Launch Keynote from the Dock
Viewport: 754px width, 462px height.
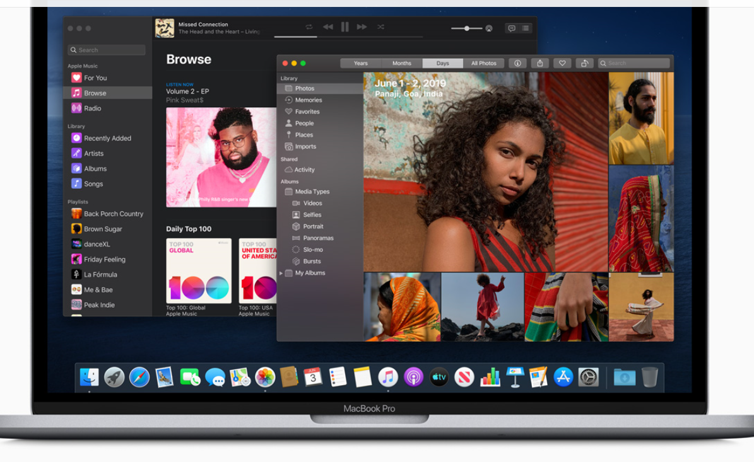point(514,377)
